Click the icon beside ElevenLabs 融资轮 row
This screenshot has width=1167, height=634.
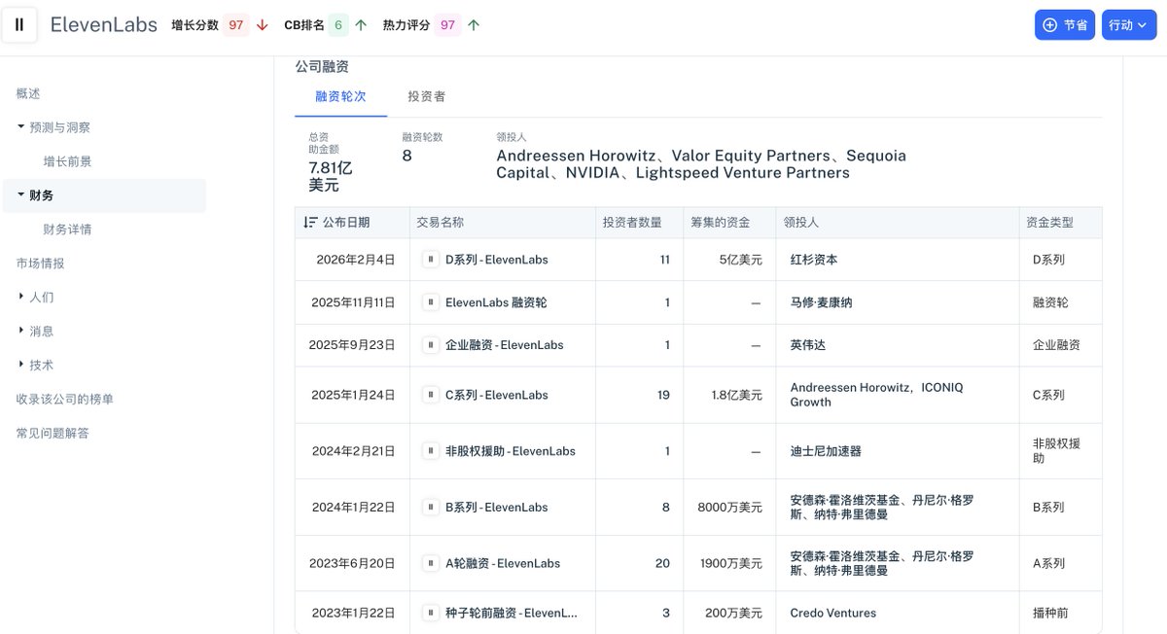[x=431, y=302]
